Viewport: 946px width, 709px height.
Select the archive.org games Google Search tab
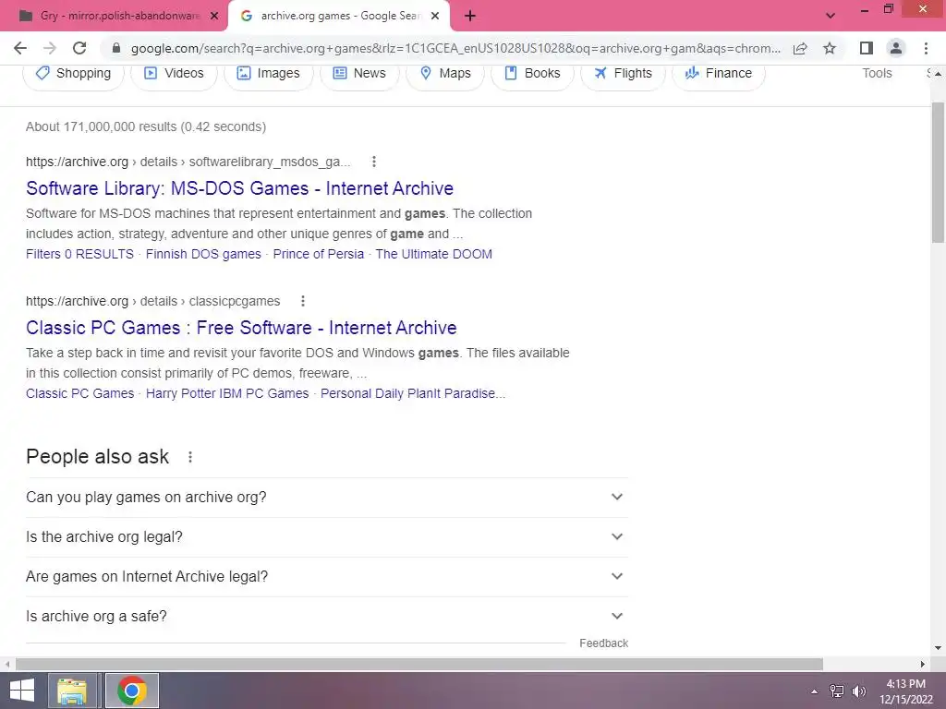(x=338, y=17)
